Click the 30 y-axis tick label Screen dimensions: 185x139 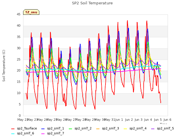[18, 48]
